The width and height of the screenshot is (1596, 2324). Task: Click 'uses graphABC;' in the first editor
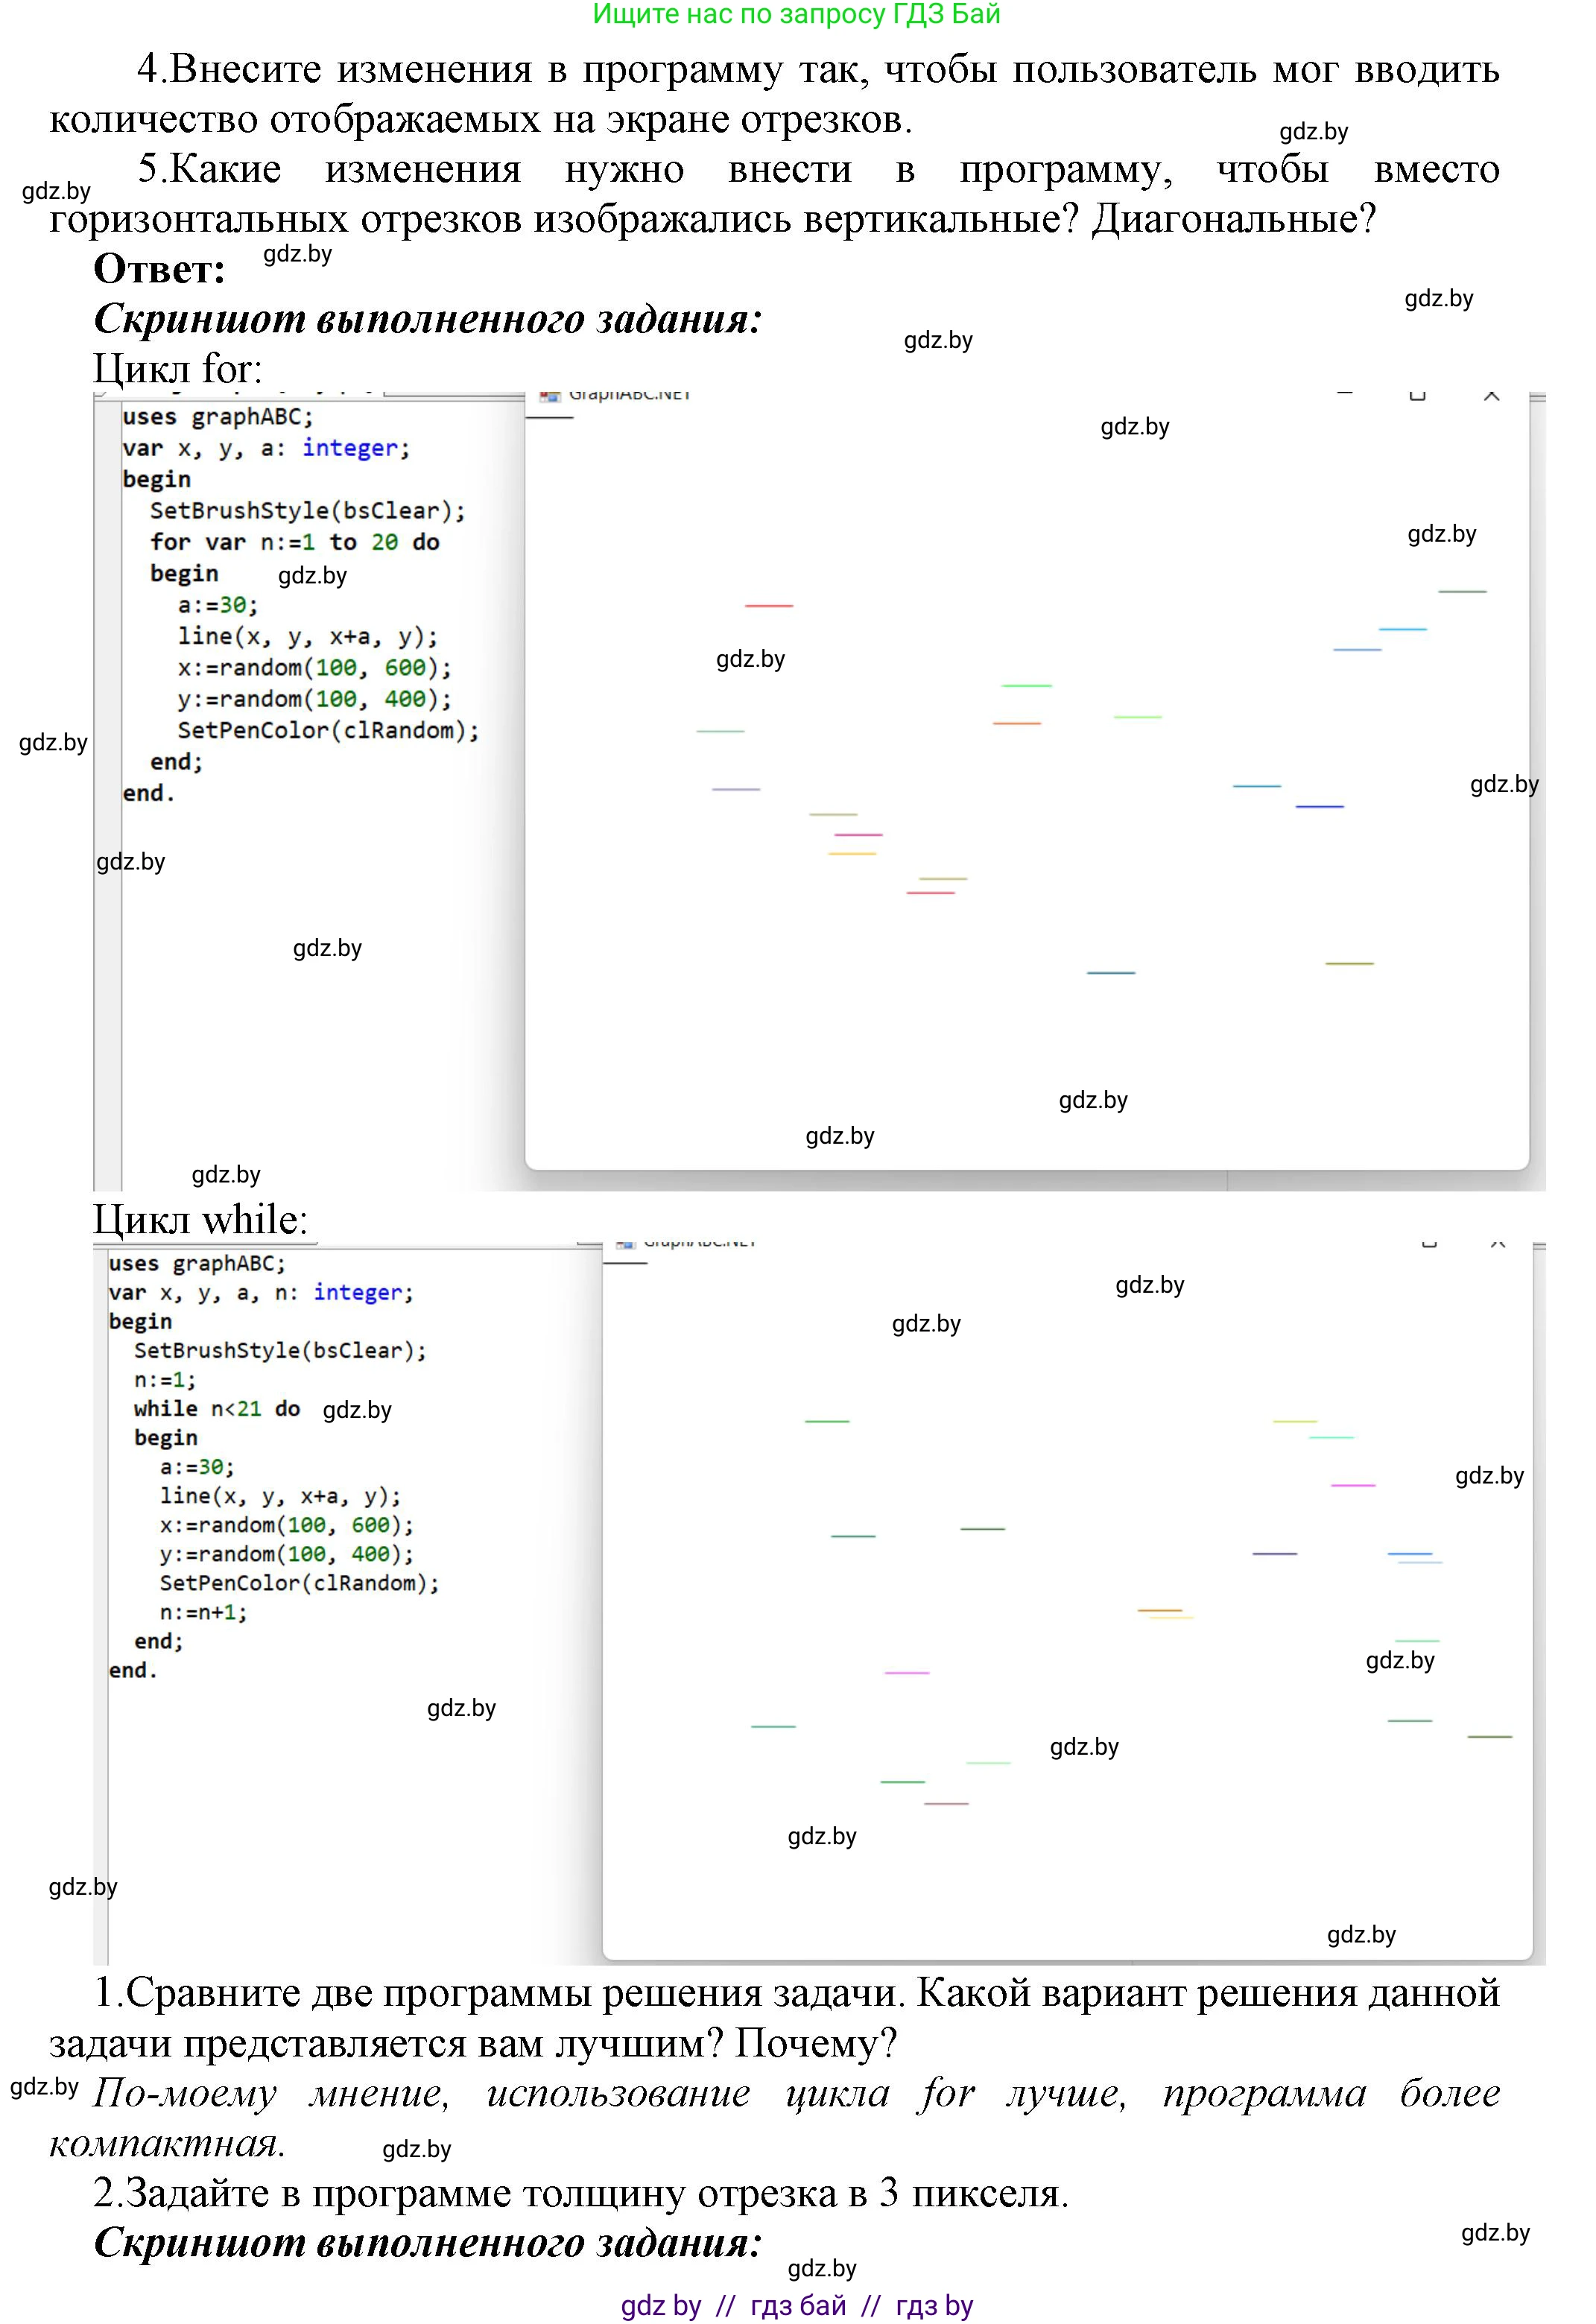pos(217,417)
